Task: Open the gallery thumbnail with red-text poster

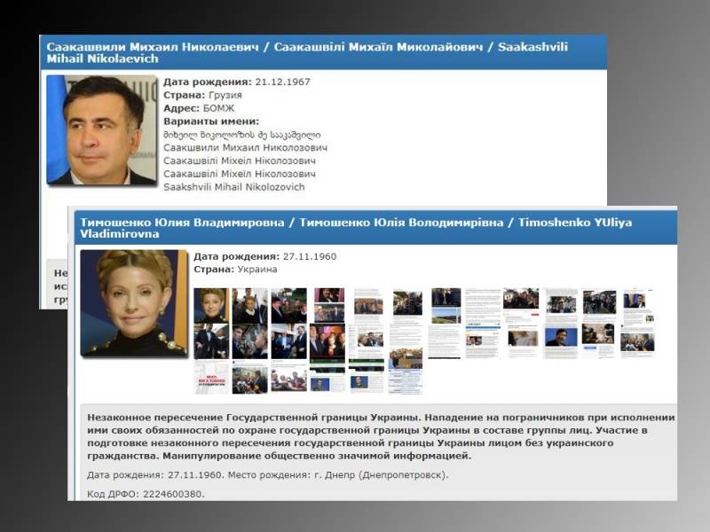Action: click(212, 378)
